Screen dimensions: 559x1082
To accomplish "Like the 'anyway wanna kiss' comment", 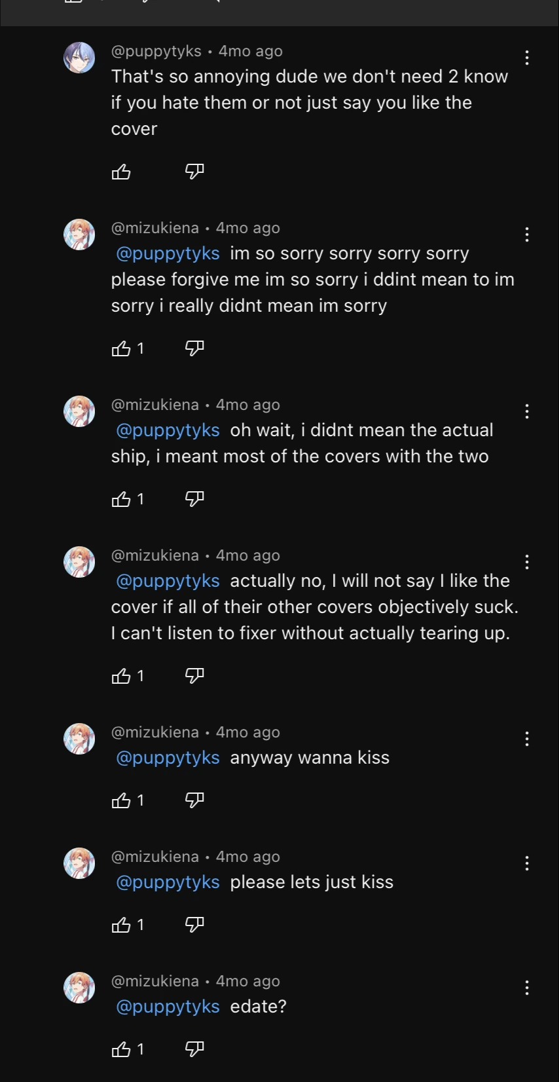I will 122,800.
